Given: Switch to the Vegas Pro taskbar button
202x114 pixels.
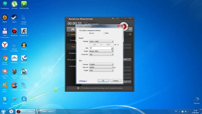Looking at the screenshot, I should 46,111.
